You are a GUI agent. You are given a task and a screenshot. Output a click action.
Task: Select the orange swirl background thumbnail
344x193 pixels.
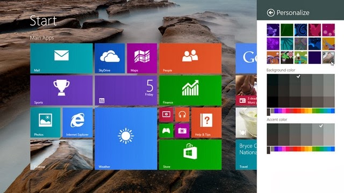point(273,57)
